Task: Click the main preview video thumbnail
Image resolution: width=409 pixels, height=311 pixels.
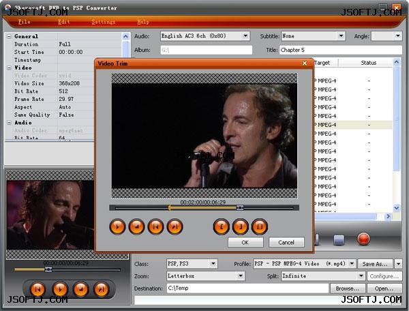Action: tap(50, 215)
